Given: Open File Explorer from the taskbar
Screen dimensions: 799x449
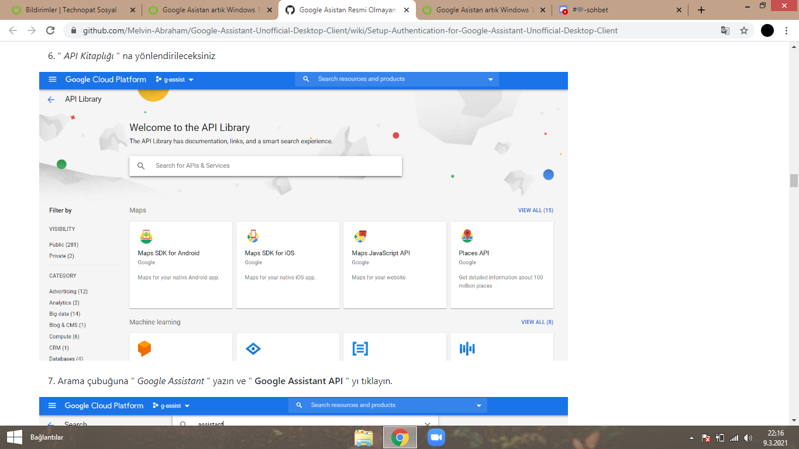Looking at the screenshot, I should pyautogui.click(x=364, y=437).
